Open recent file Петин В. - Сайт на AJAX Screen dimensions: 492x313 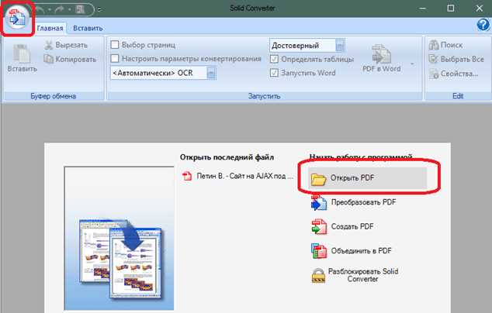tap(237, 176)
